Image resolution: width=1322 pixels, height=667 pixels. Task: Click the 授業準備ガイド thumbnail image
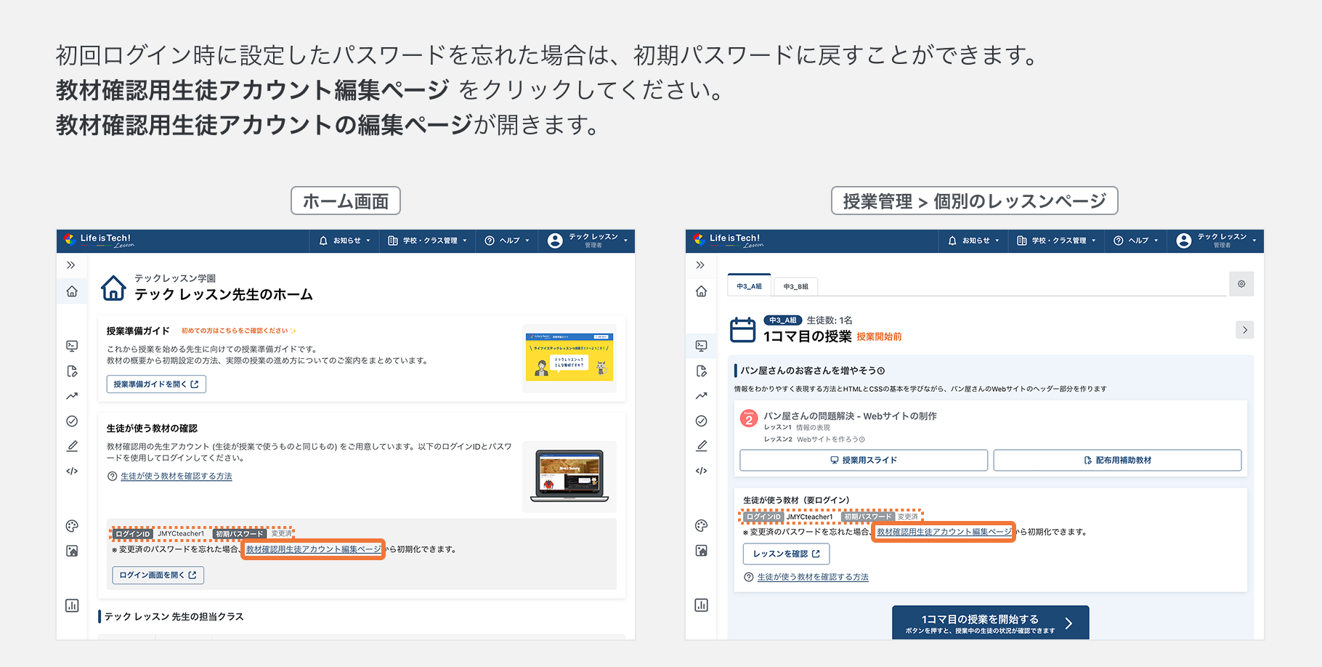pos(569,357)
